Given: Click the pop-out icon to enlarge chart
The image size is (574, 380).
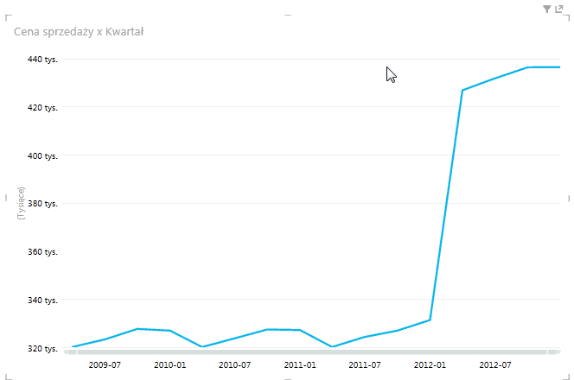Looking at the screenshot, I should [558, 9].
